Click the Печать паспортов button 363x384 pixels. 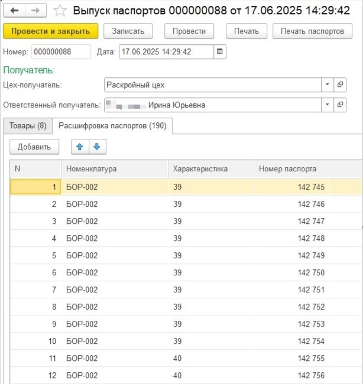click(x=312, y=31)
